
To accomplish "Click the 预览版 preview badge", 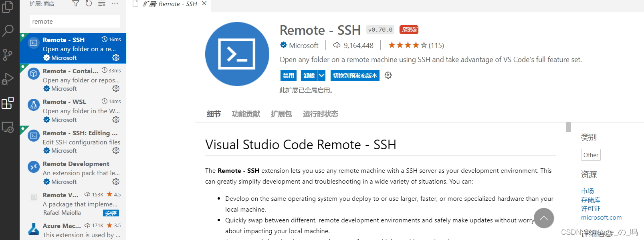I will coord(409,30).
